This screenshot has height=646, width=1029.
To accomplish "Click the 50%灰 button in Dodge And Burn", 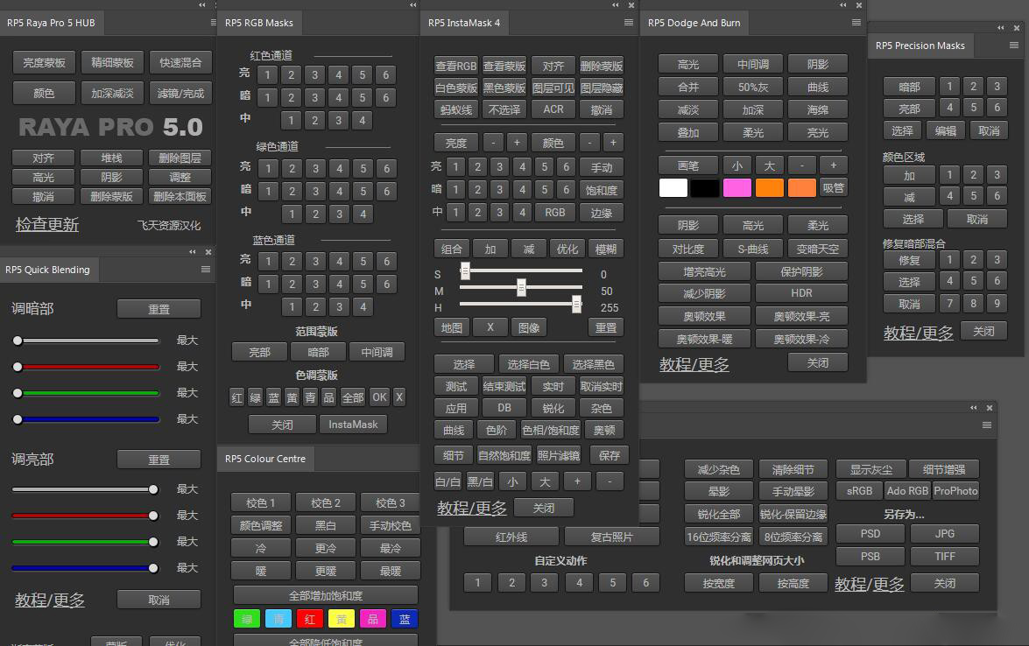I will (753, 88).
